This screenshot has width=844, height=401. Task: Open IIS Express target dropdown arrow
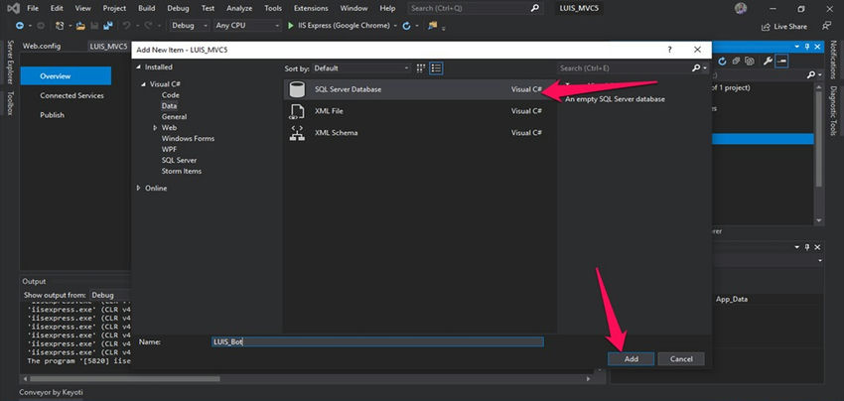[395, 26]
